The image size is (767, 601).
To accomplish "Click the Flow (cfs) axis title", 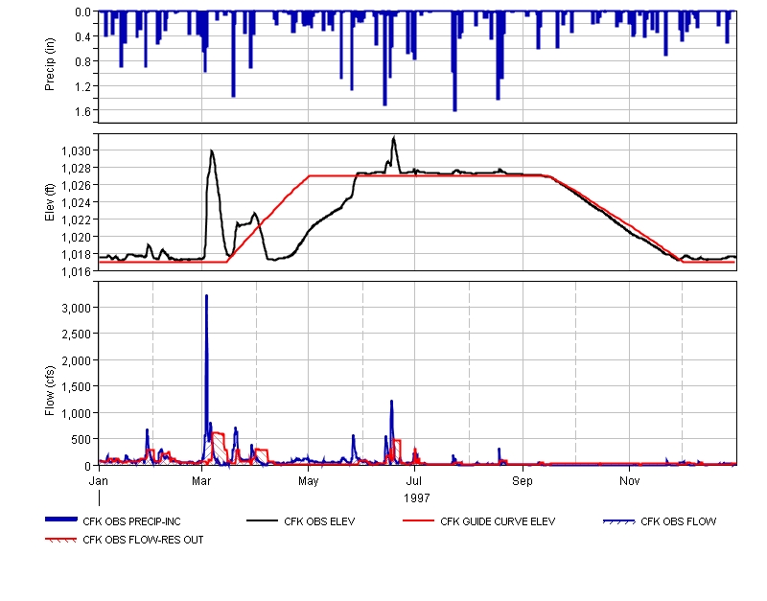I will [50, 391].
